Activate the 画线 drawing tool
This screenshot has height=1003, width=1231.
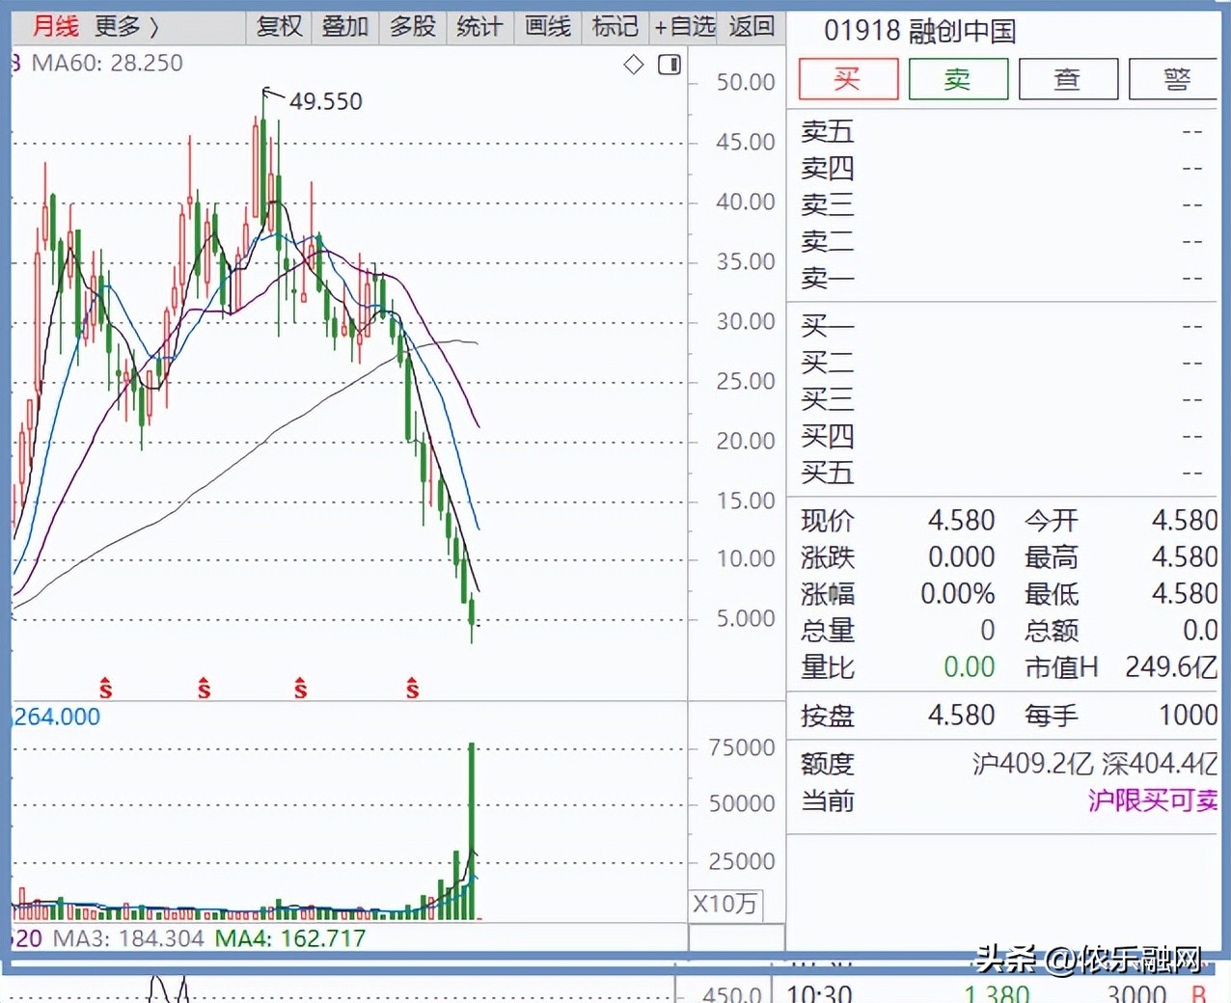548,27
